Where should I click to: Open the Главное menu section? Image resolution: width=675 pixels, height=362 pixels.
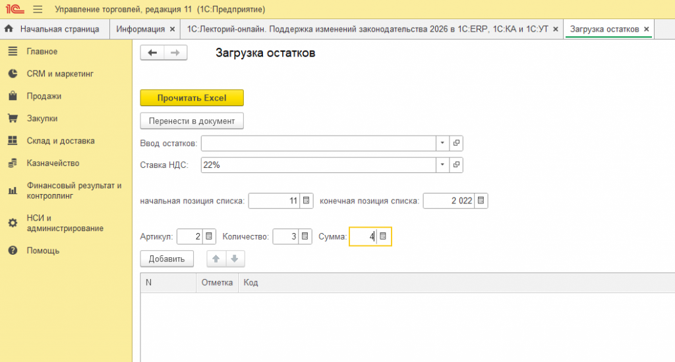coord(42,51)
